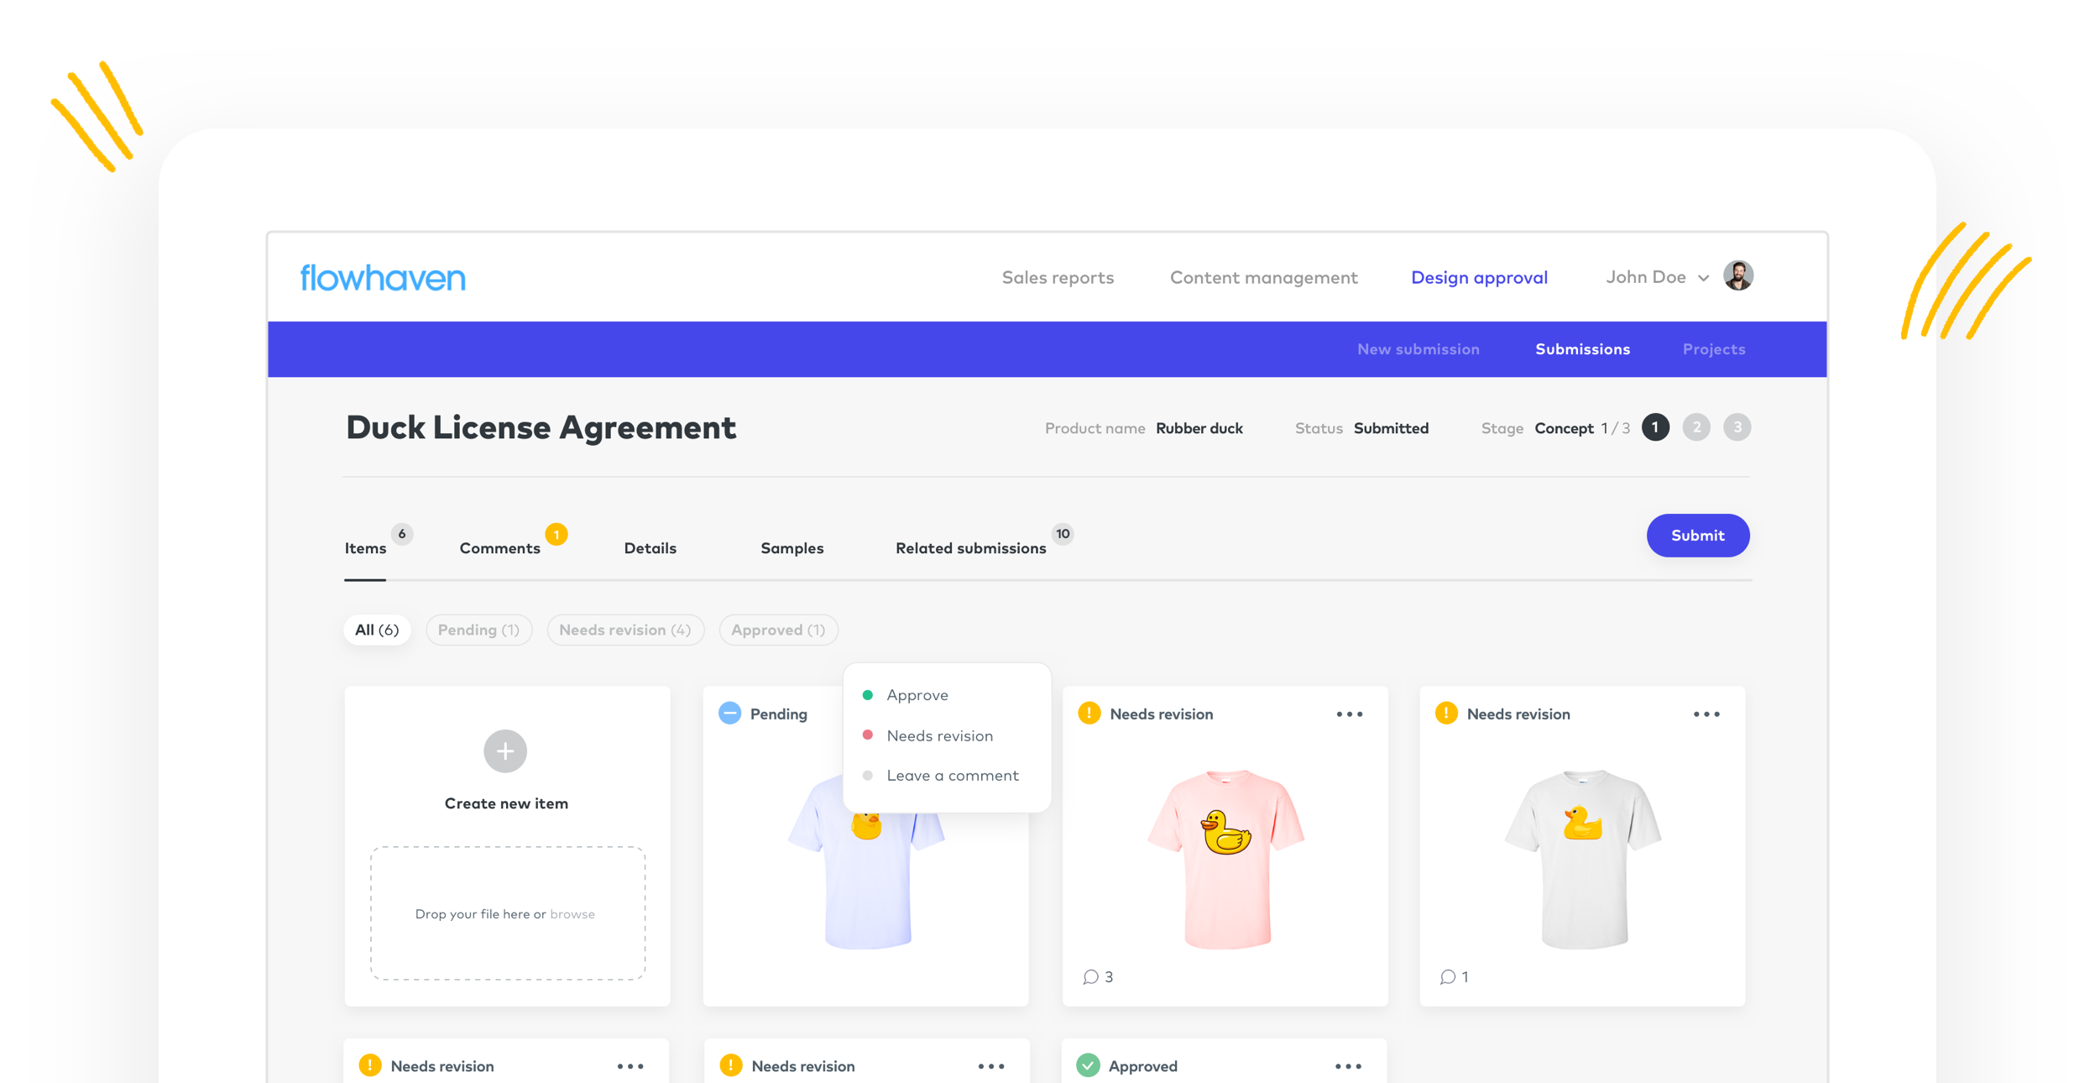Click the plus icon to create item
Viewport: 2095px width, 1083px height.
pyautogui.click(x=505, y=751)
